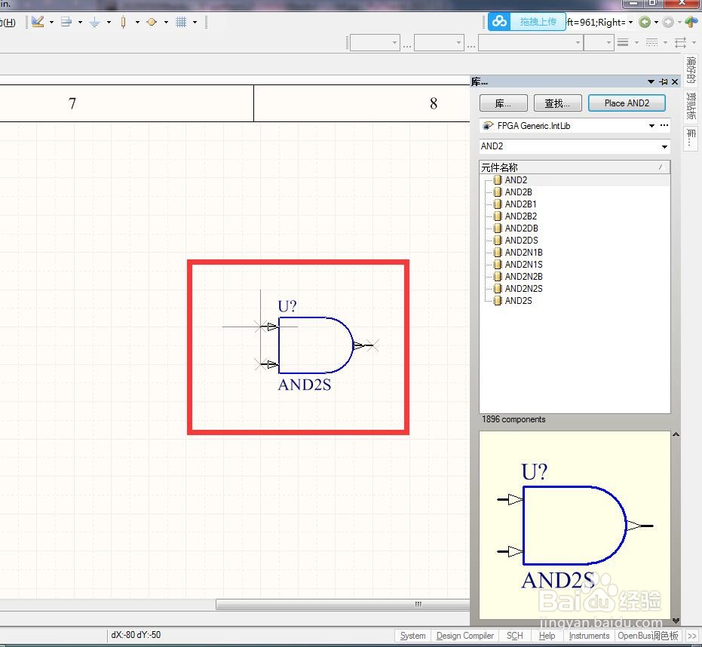Click the wide empty font combo box

[x=531, y=42]
